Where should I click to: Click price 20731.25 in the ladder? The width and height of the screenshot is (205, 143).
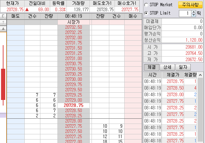[x=73, y=53]
